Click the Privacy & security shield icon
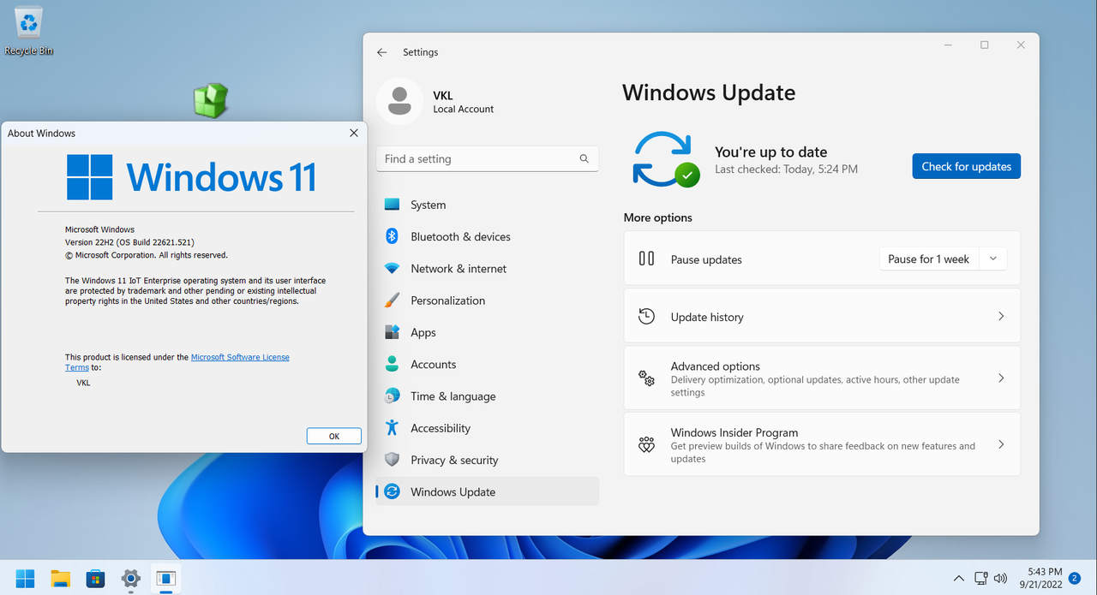Screen dimensions: 1097x595 392,460
